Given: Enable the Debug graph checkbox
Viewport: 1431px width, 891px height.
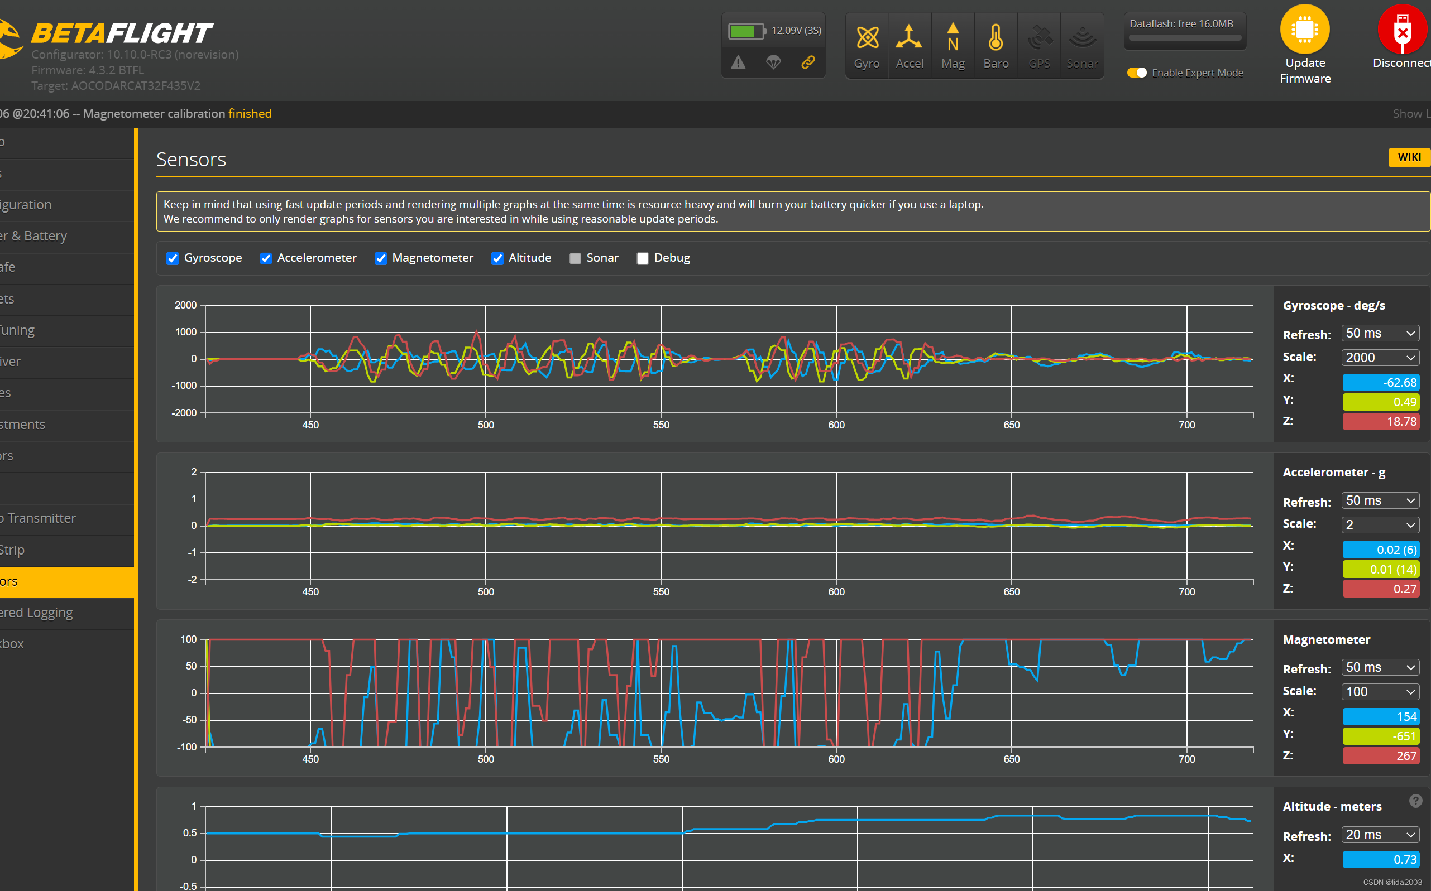Looking at the screenshot, I should coord(643,258).
